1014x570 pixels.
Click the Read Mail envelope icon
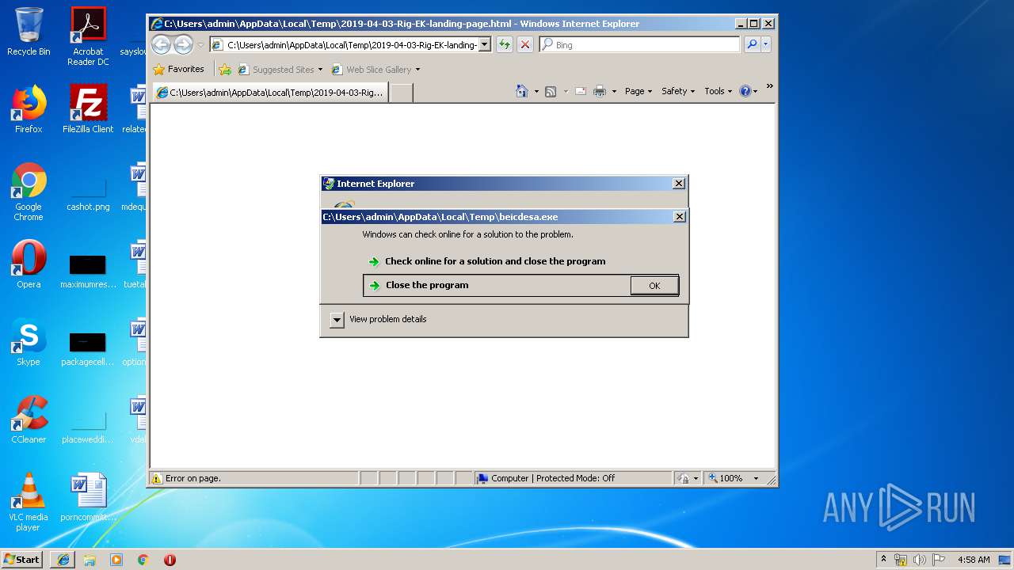(x=580, y=91)
